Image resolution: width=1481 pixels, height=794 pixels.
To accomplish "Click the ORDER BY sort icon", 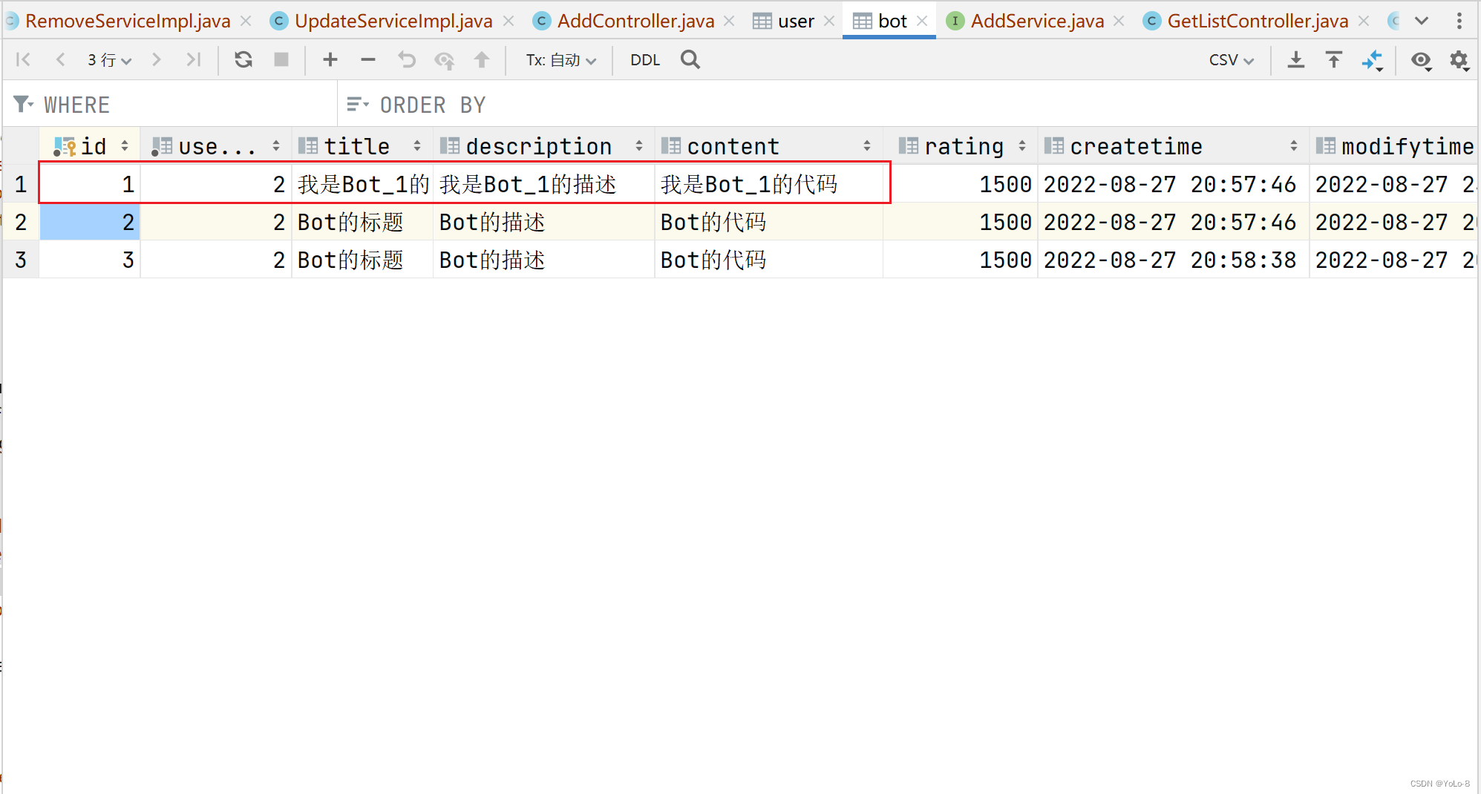I will click(x=358, y=105).
